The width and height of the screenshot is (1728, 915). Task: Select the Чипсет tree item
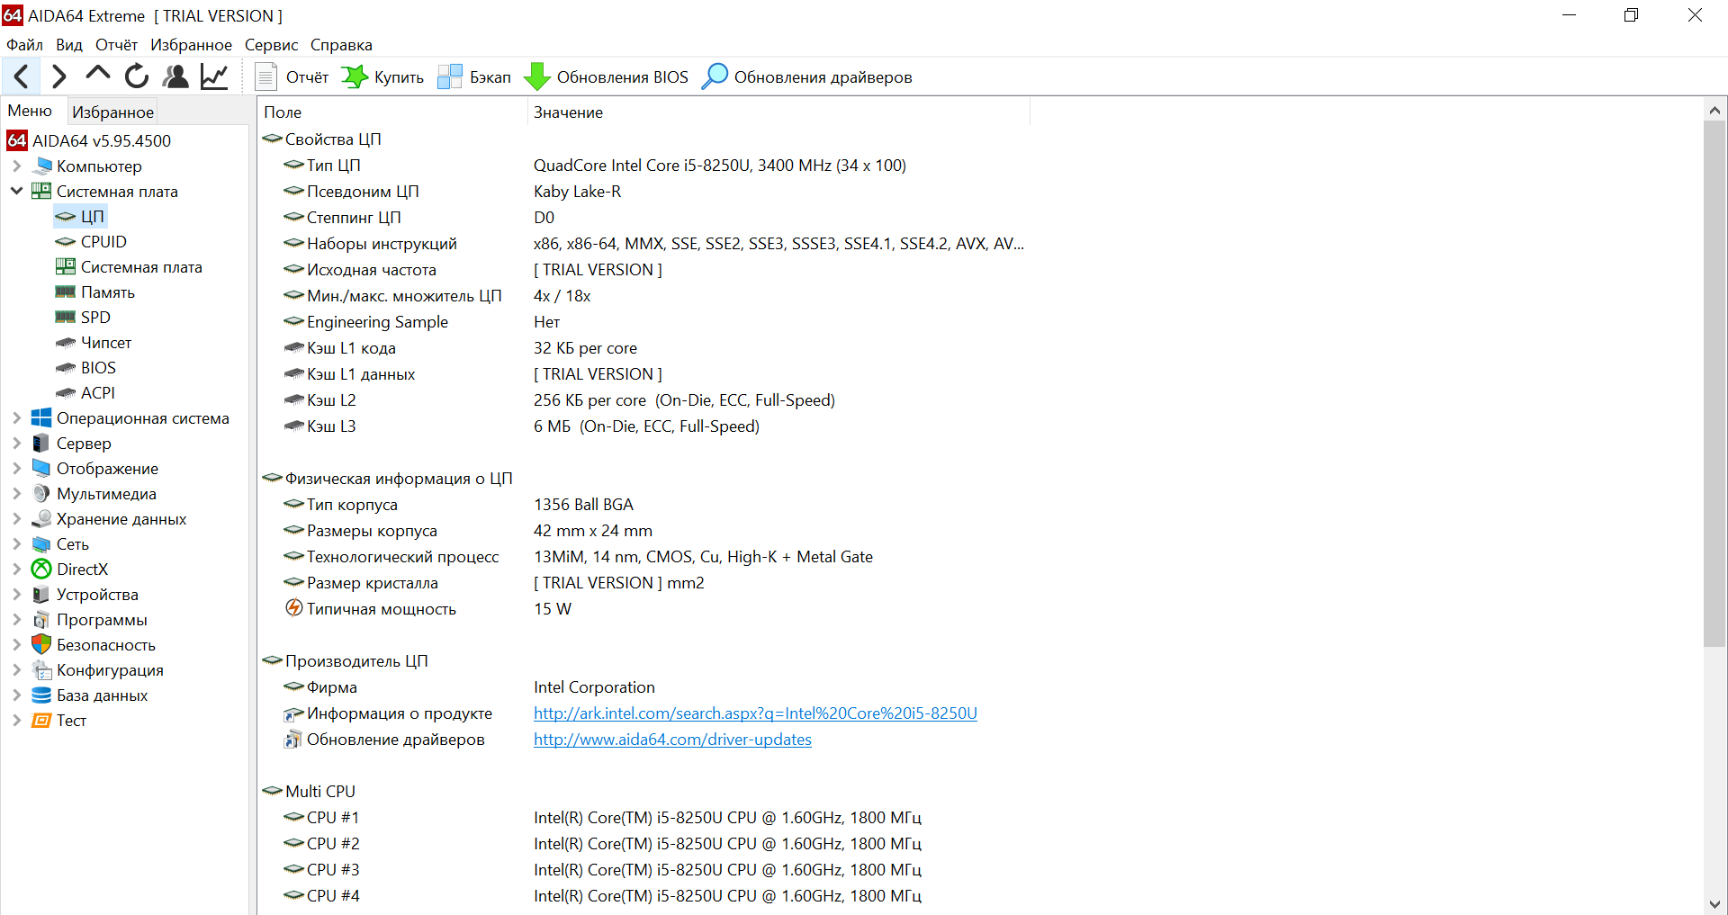[106, 343]
